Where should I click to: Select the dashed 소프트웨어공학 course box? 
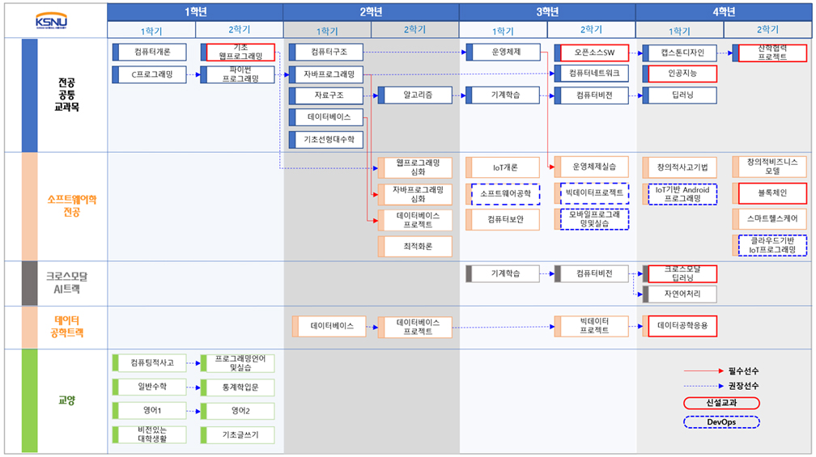click(x=503, y=193)
